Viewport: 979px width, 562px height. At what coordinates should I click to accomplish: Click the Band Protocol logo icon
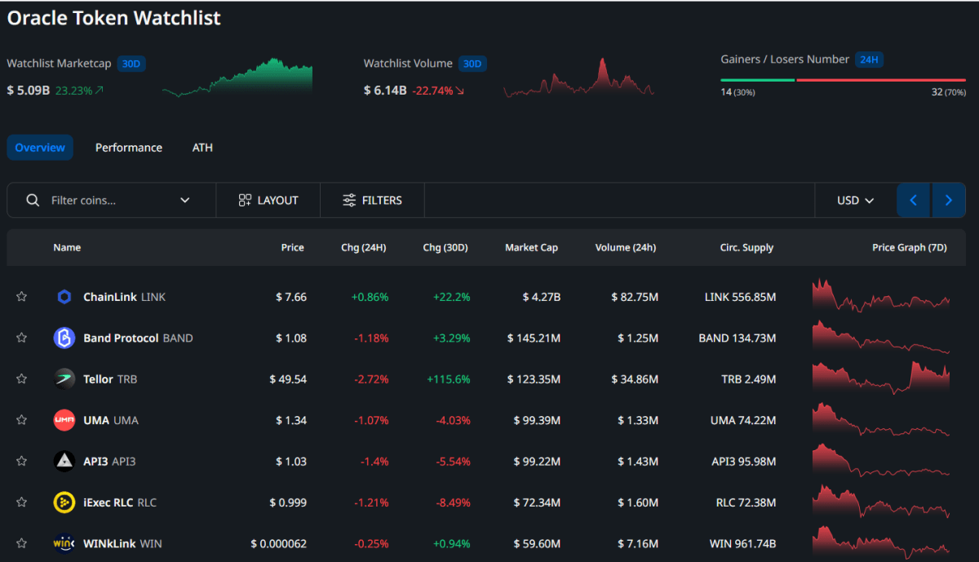pyautogui.click(x=64, y=338)
